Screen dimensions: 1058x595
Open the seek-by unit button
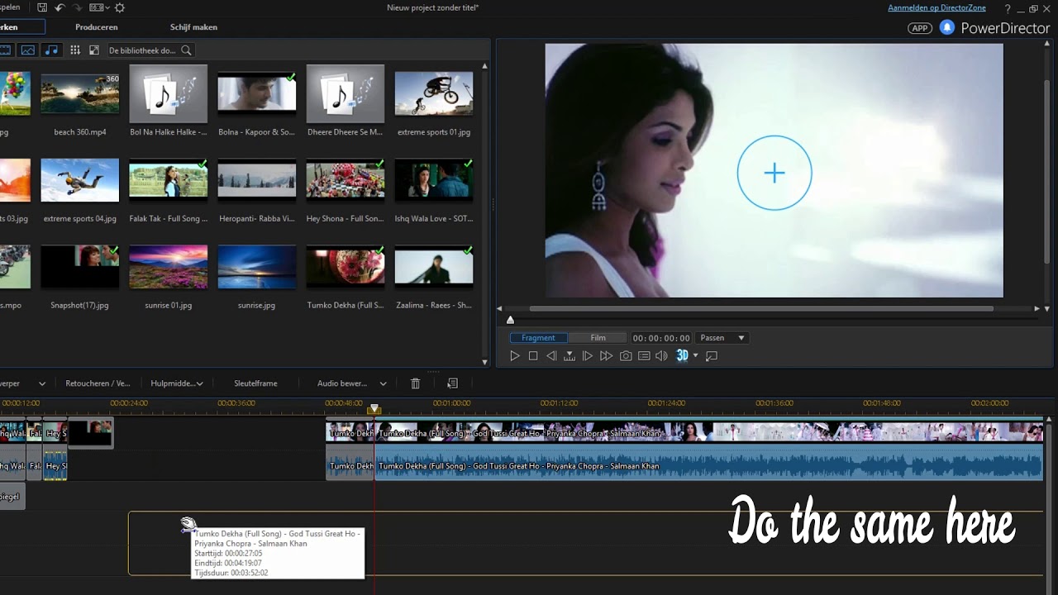tap(570, 356)
